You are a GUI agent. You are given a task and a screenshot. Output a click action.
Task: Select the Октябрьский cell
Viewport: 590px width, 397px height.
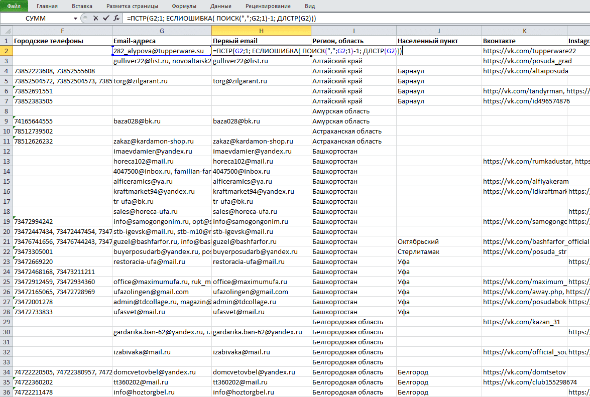[x=439, y=242]
